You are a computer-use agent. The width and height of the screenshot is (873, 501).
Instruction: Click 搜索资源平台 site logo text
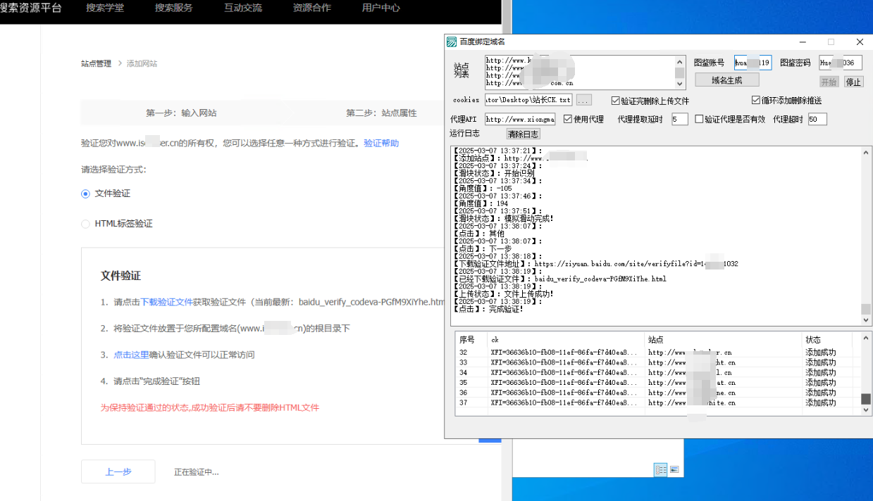coord(30,8)
